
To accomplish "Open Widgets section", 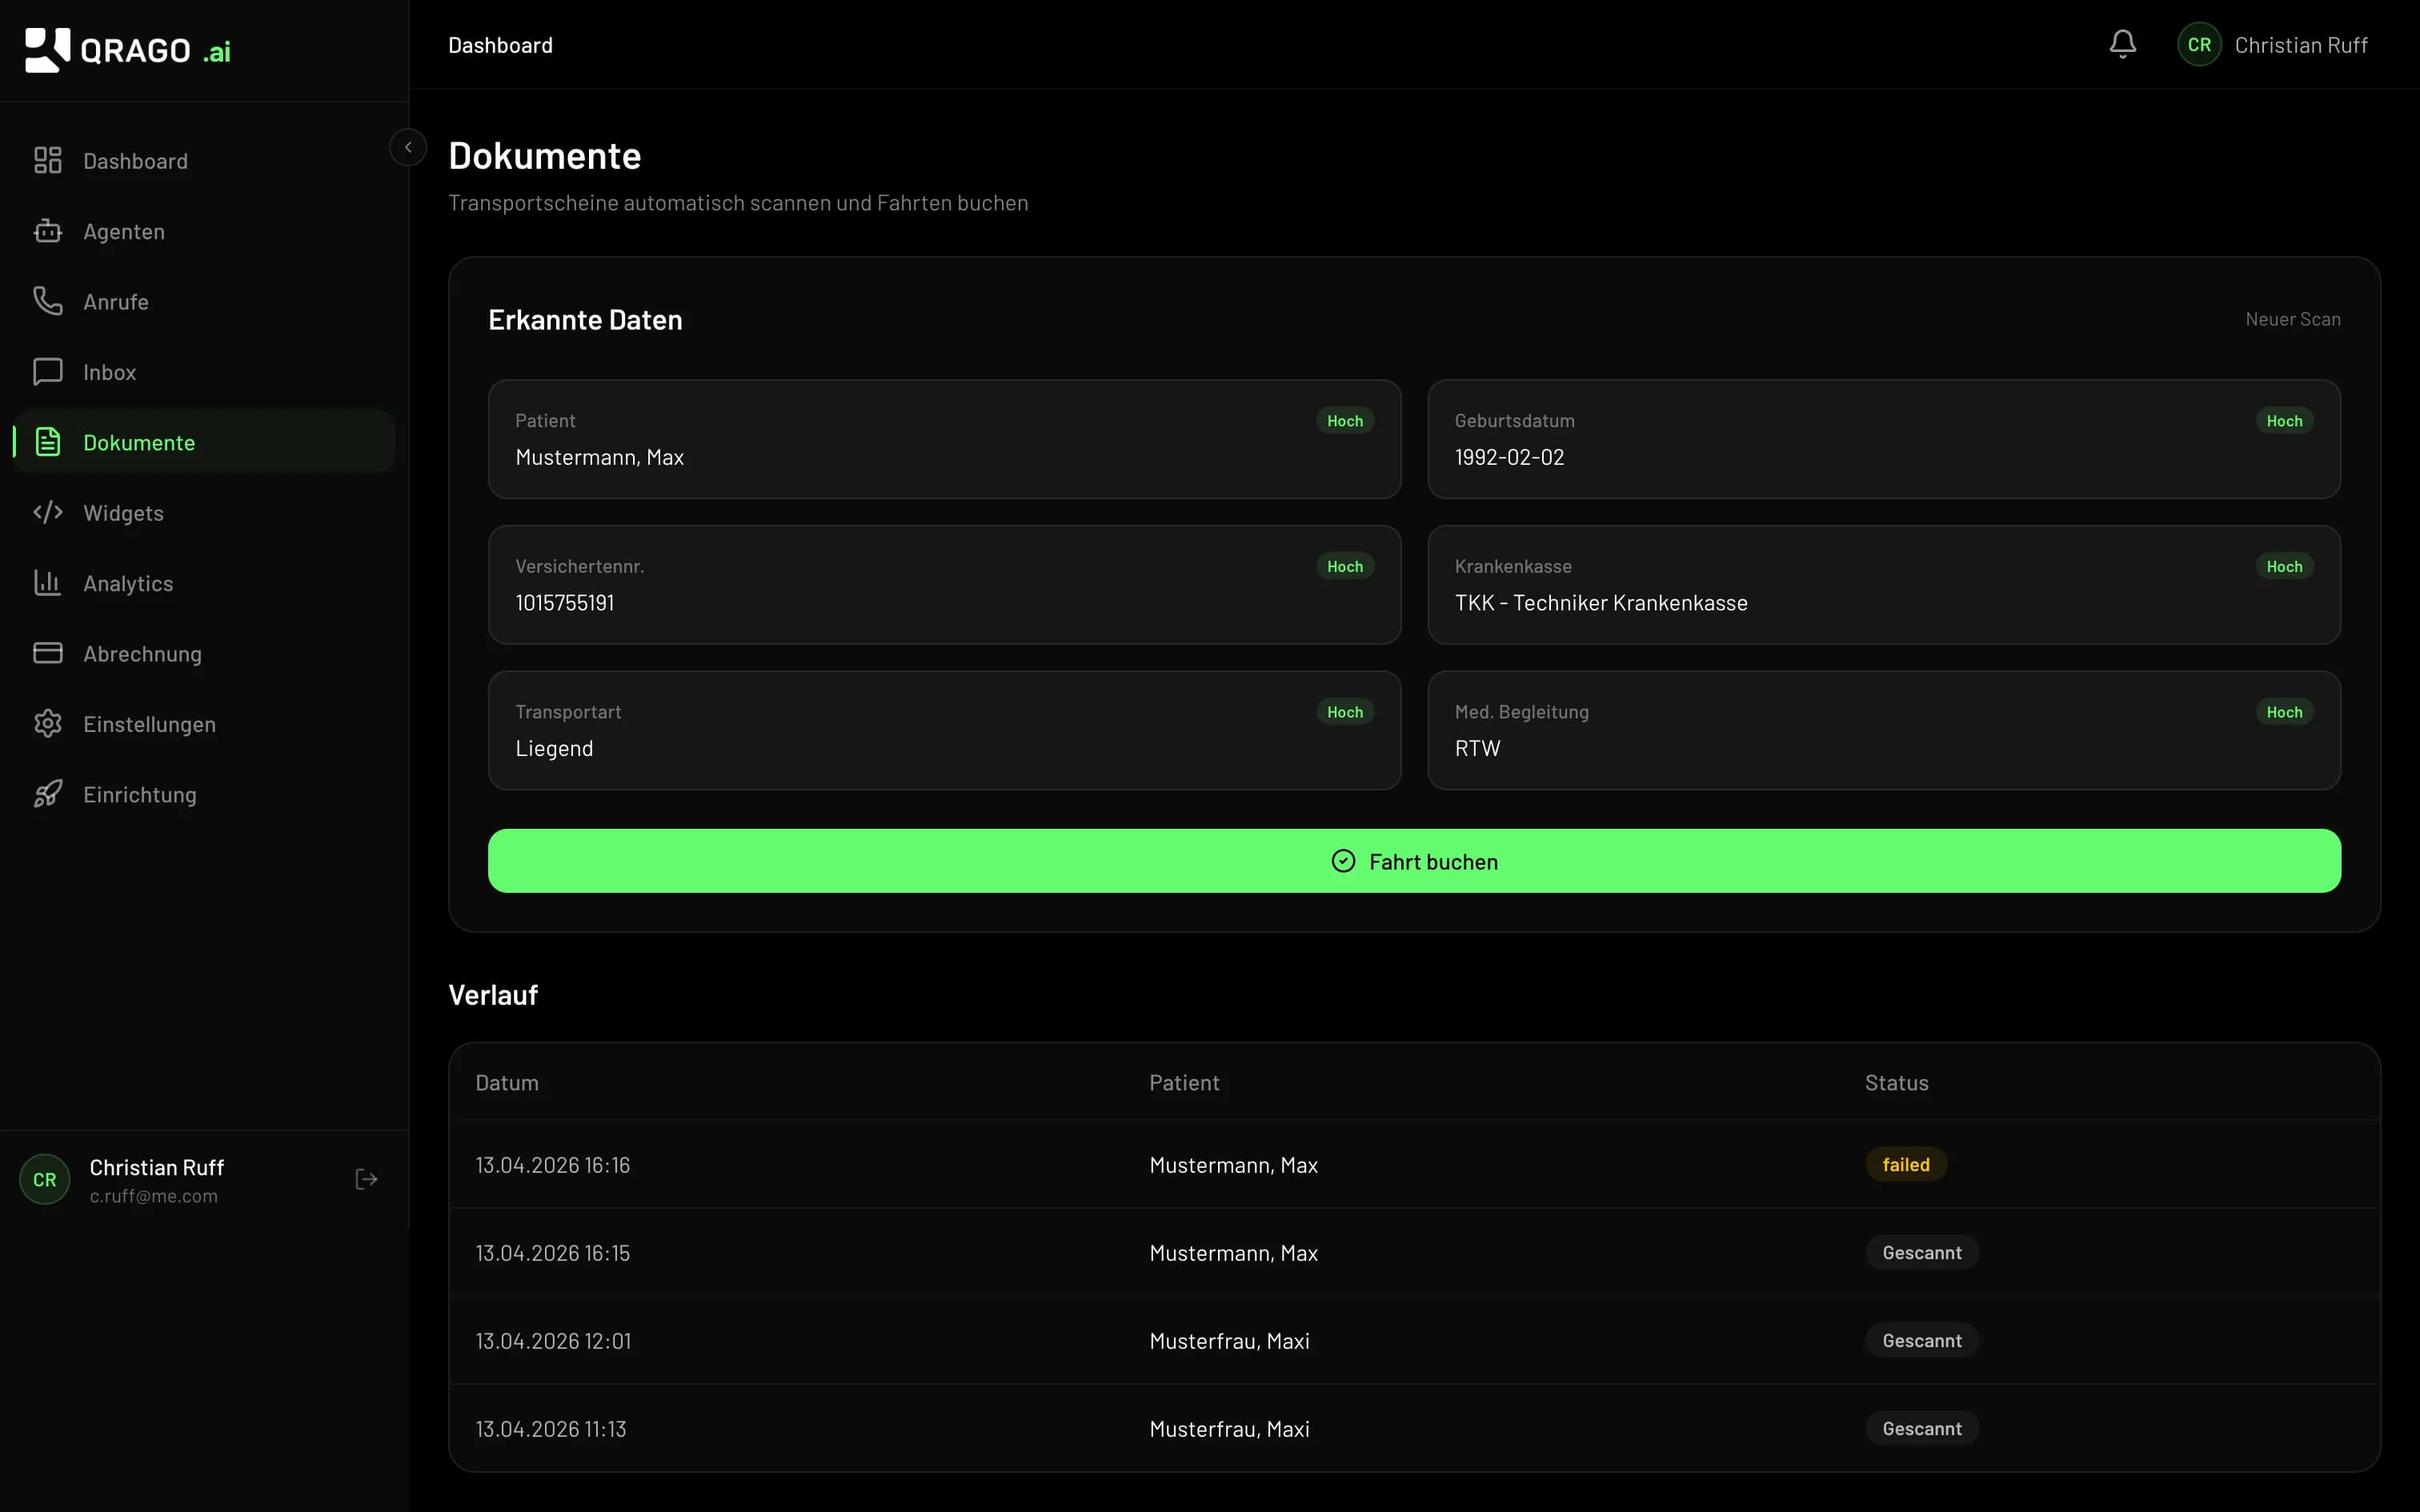I will pos(204,512).
